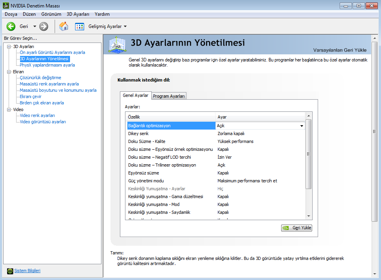Click the NVIDIA Denetim Masası title bar icon

coord(6,6)
